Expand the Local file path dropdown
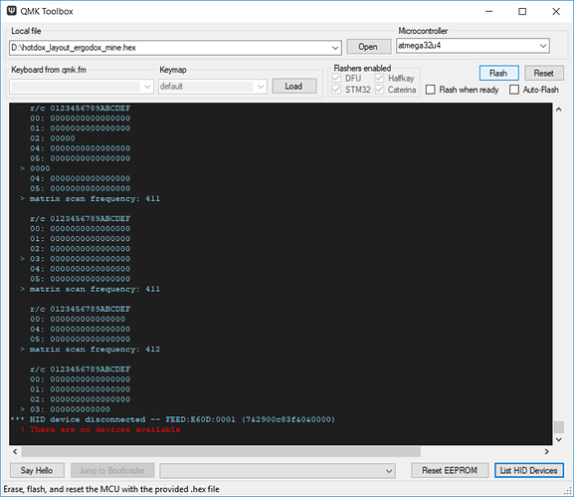 [x=335, y=48]
